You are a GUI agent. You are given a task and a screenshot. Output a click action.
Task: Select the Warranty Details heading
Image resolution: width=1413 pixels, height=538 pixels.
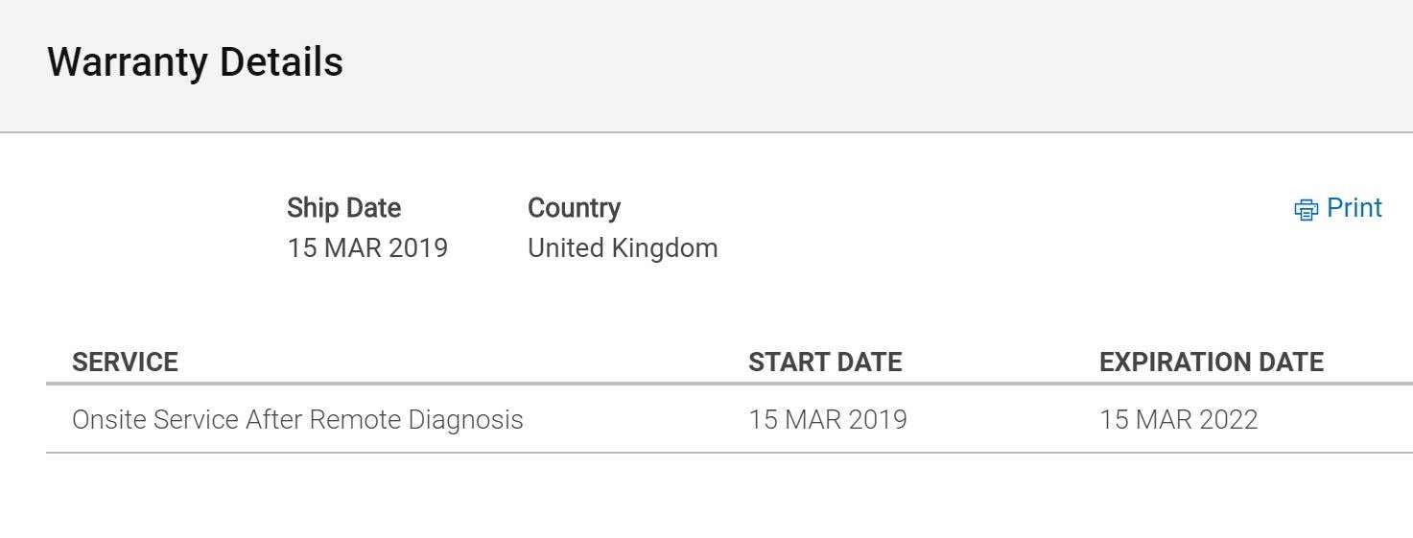pos(195,62)
